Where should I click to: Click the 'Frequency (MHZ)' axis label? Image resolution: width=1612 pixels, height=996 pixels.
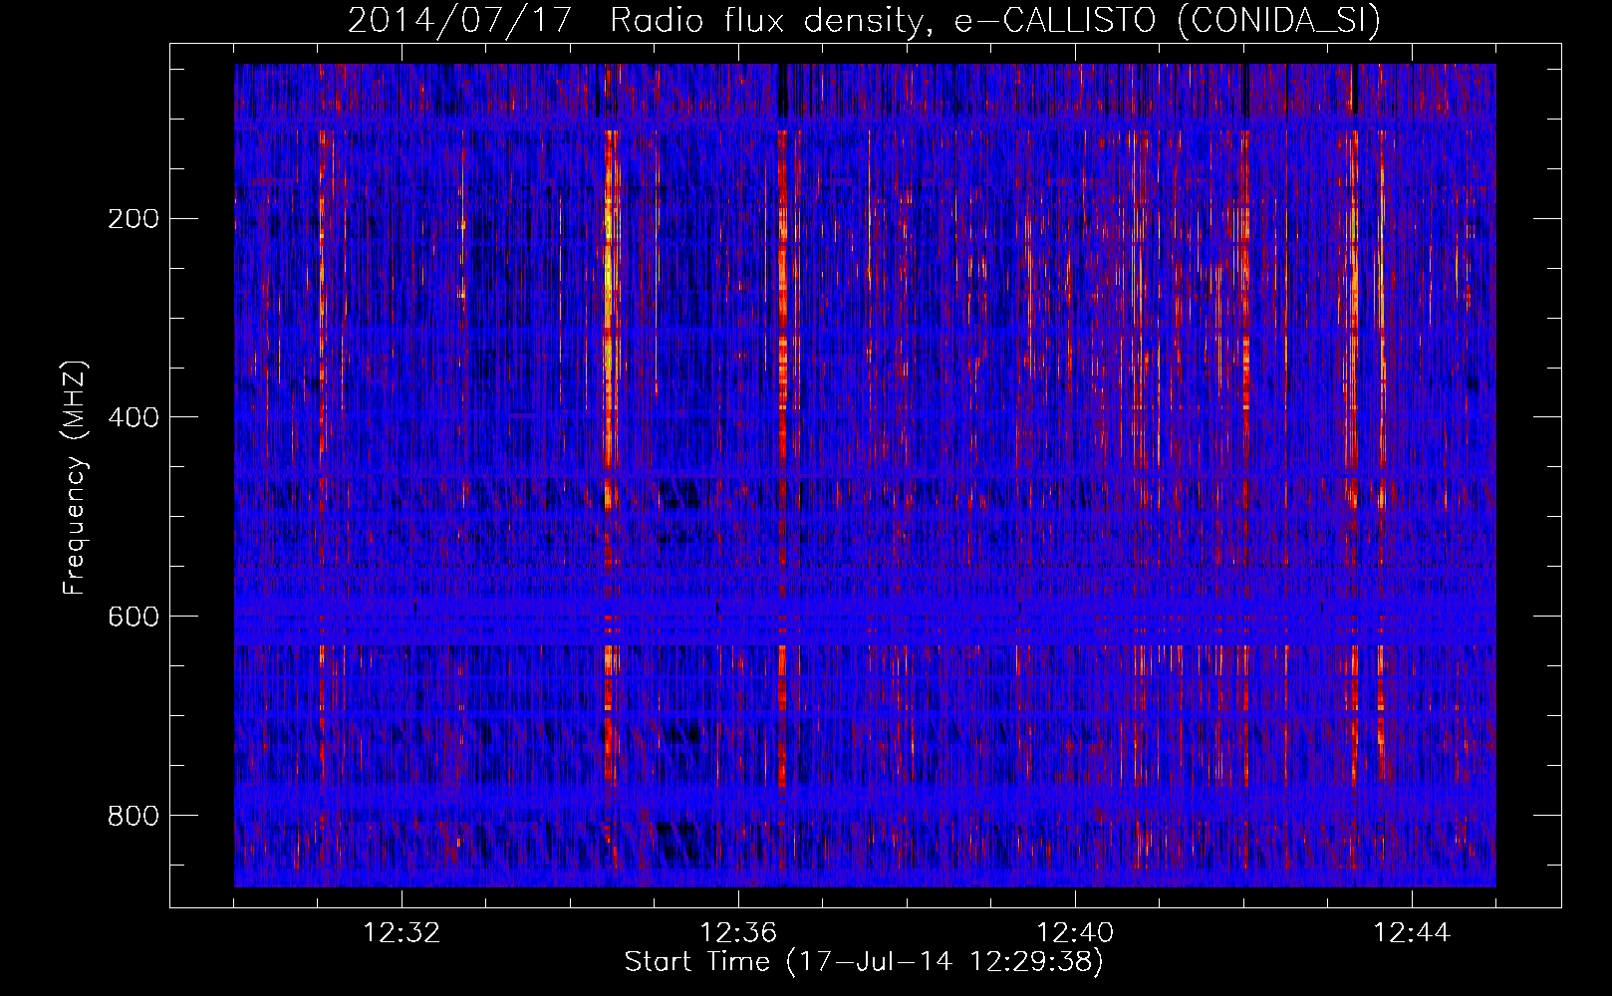pyautogui.click(x=75, y=478)
